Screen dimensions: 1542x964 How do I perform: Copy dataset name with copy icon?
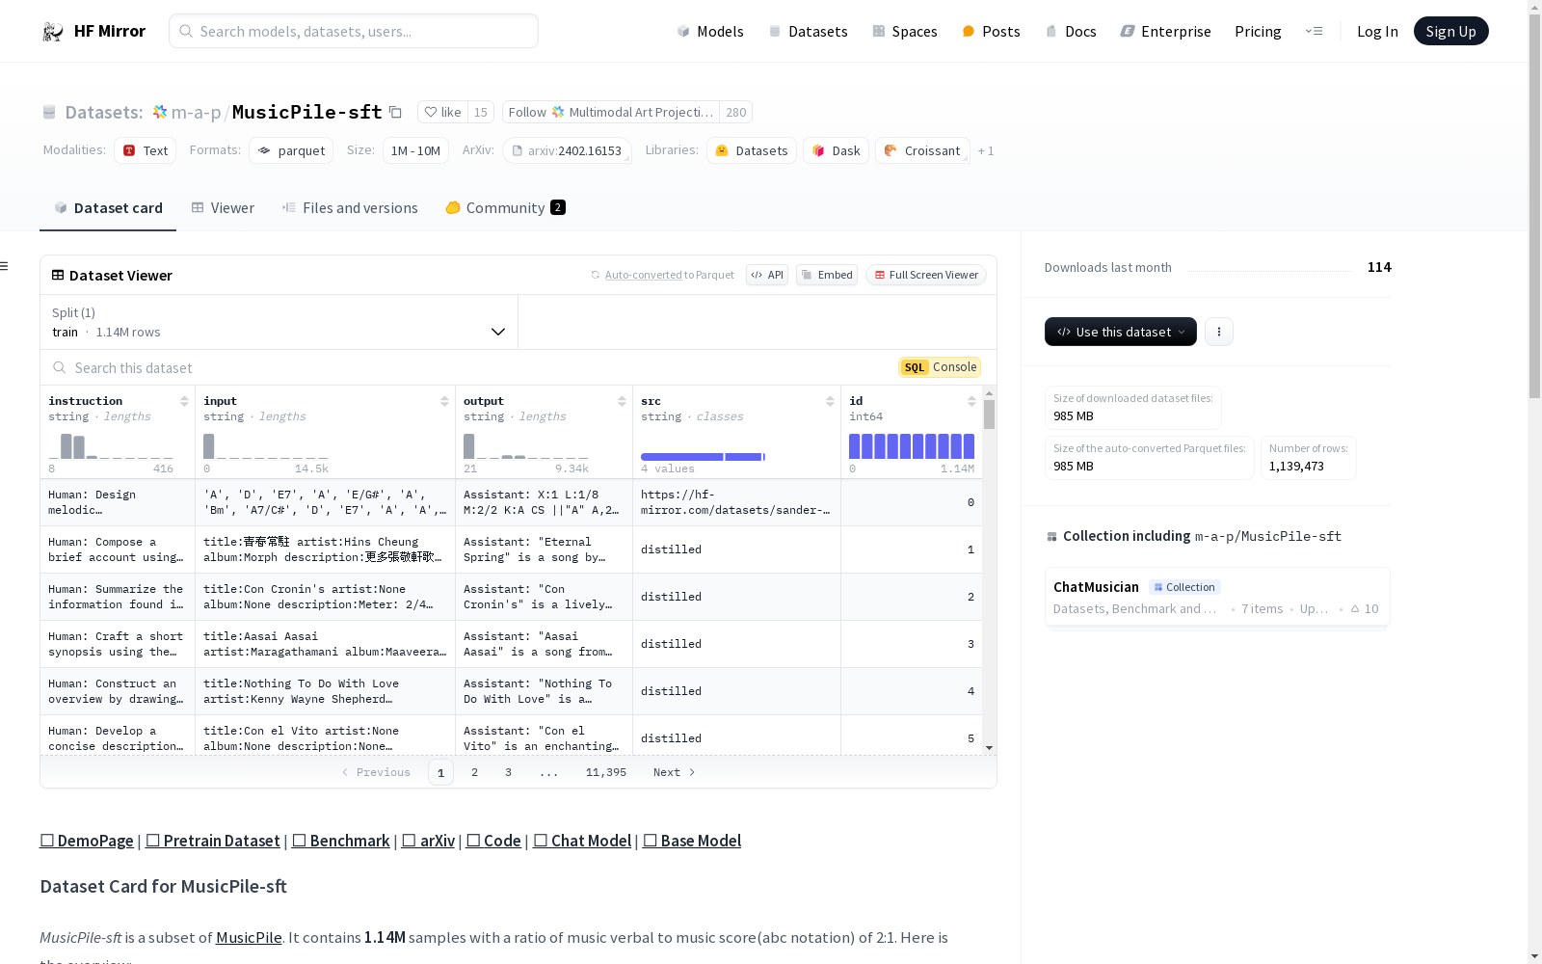[395, 113]
